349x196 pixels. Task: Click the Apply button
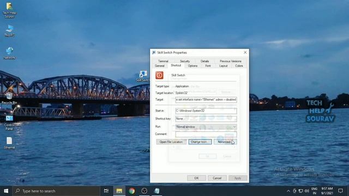coord(238,178)
